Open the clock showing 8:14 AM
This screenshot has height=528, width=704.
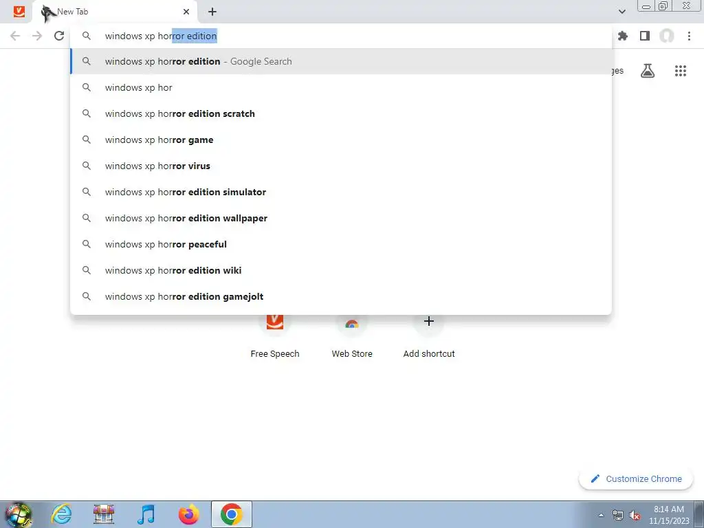click(x=669, y=515)
